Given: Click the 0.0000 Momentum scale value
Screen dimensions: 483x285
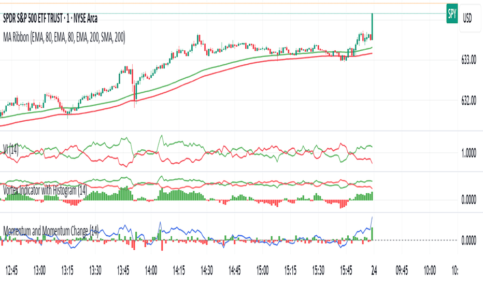Looking at the screenshot, I should point(468,240).
